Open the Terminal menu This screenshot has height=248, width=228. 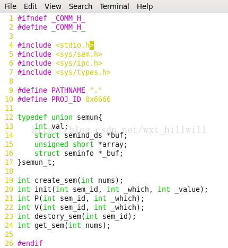point(114,6)
